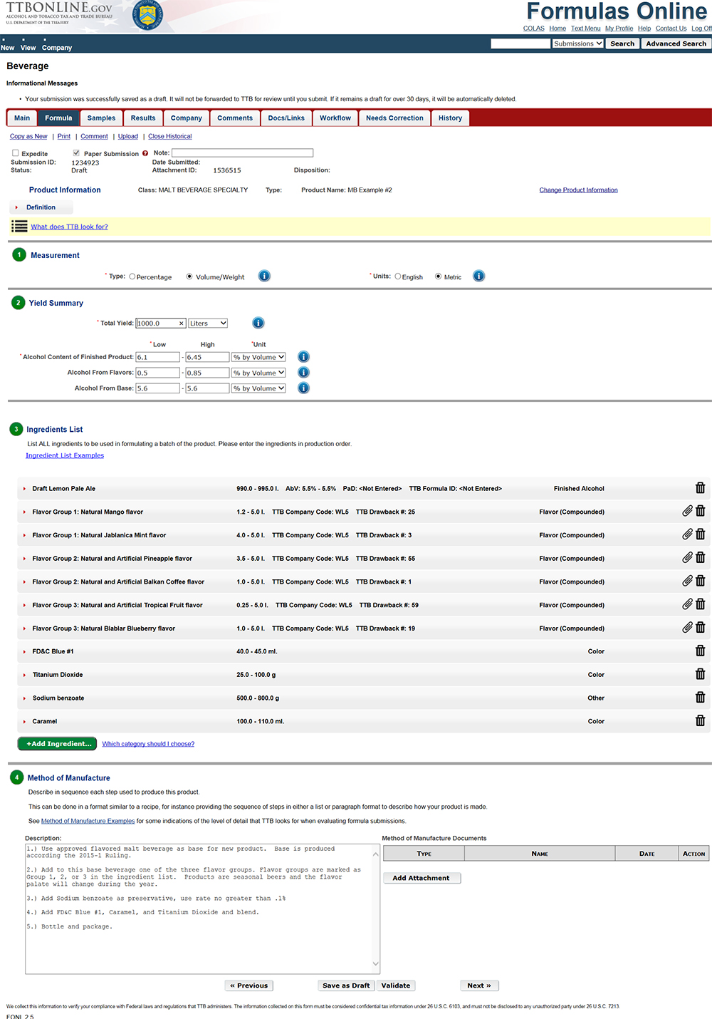Open the View menu
The width and height of the screenshot is (712, 1019).
[28, 48]
